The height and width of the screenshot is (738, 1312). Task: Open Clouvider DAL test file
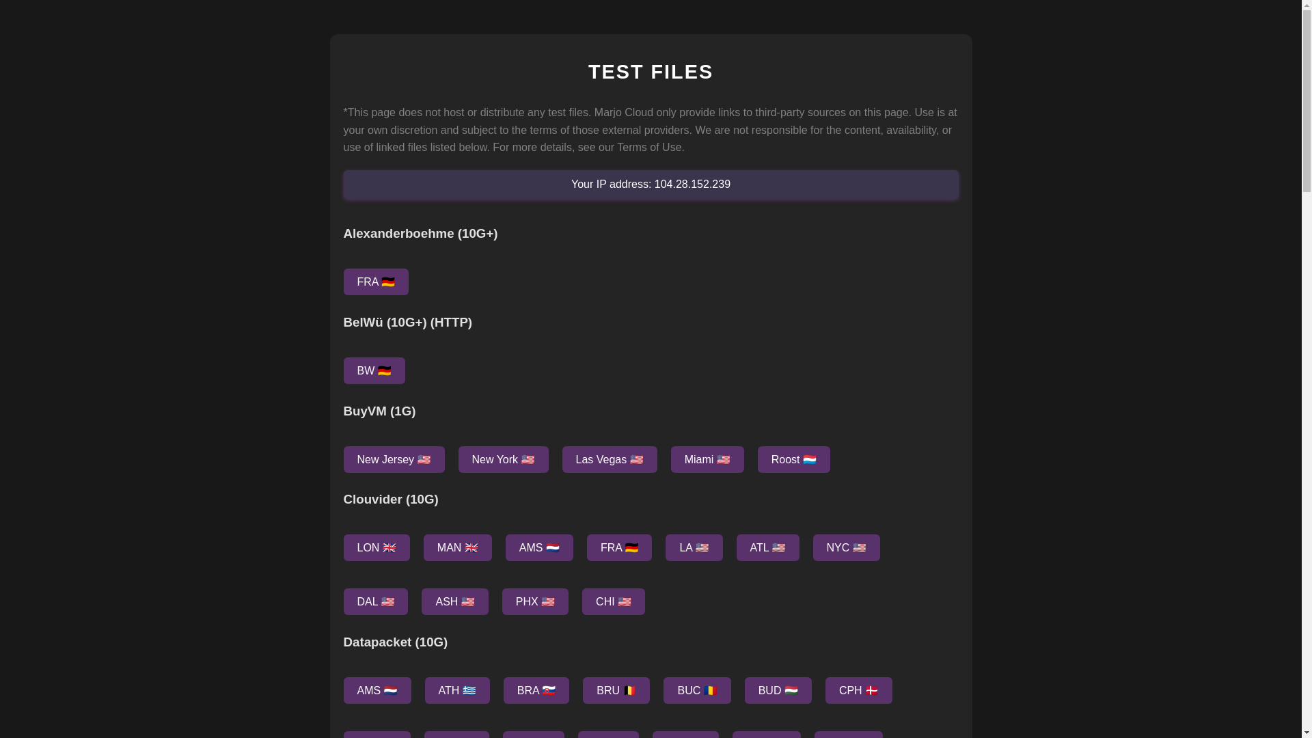(x=375, y=601)
